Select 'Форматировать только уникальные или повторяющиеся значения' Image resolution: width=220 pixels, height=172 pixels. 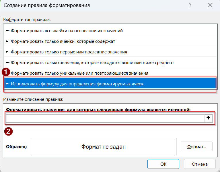[x=110, y=73]
